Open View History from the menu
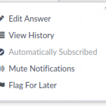Screen dimensions: 106x106 point(31,35)
